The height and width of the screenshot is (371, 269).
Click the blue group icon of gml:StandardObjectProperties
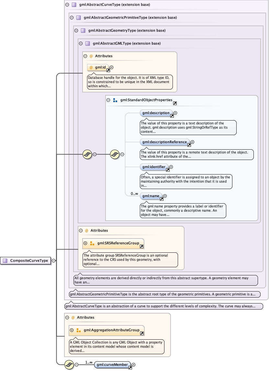(115, 100)
